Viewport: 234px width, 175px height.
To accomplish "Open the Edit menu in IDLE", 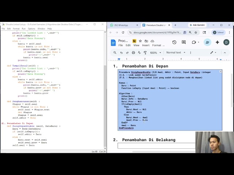I will point(9,28).
